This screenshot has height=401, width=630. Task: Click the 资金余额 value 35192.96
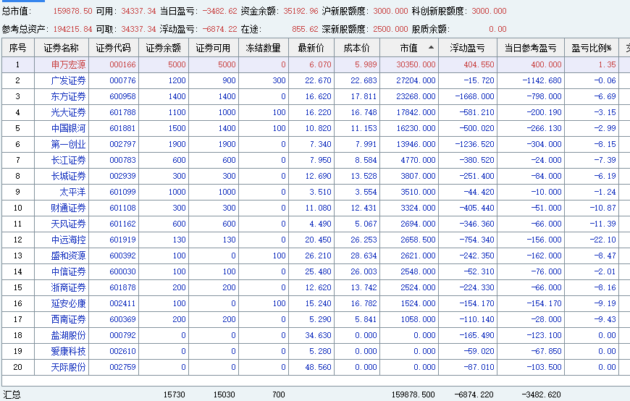point(301,12)
